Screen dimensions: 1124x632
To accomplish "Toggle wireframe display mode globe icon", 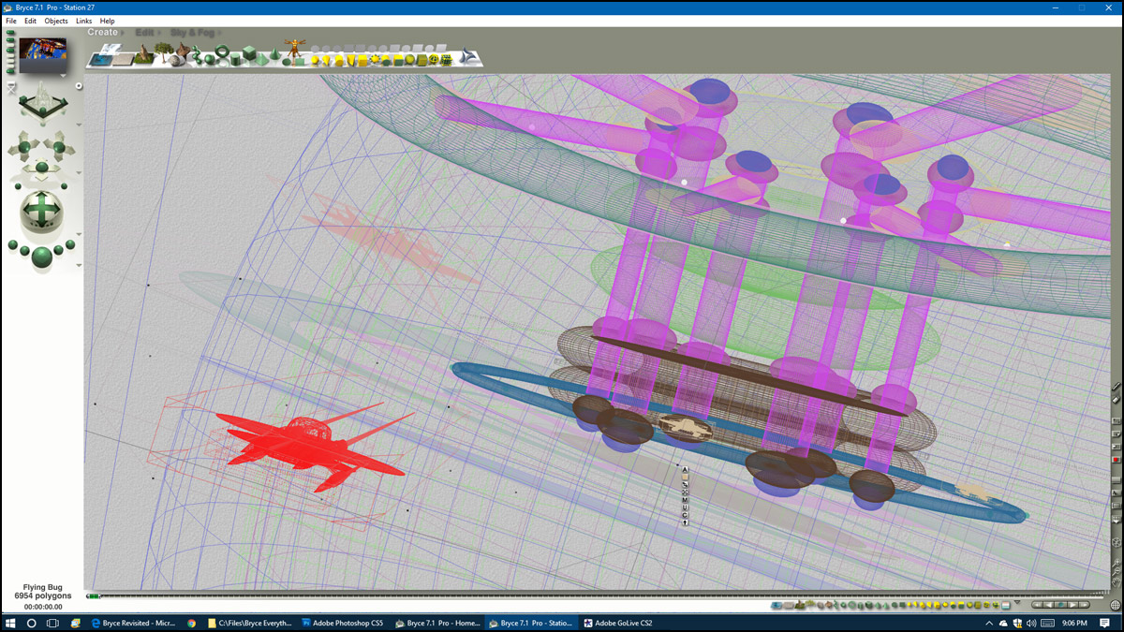I will tap(1116, 541).
